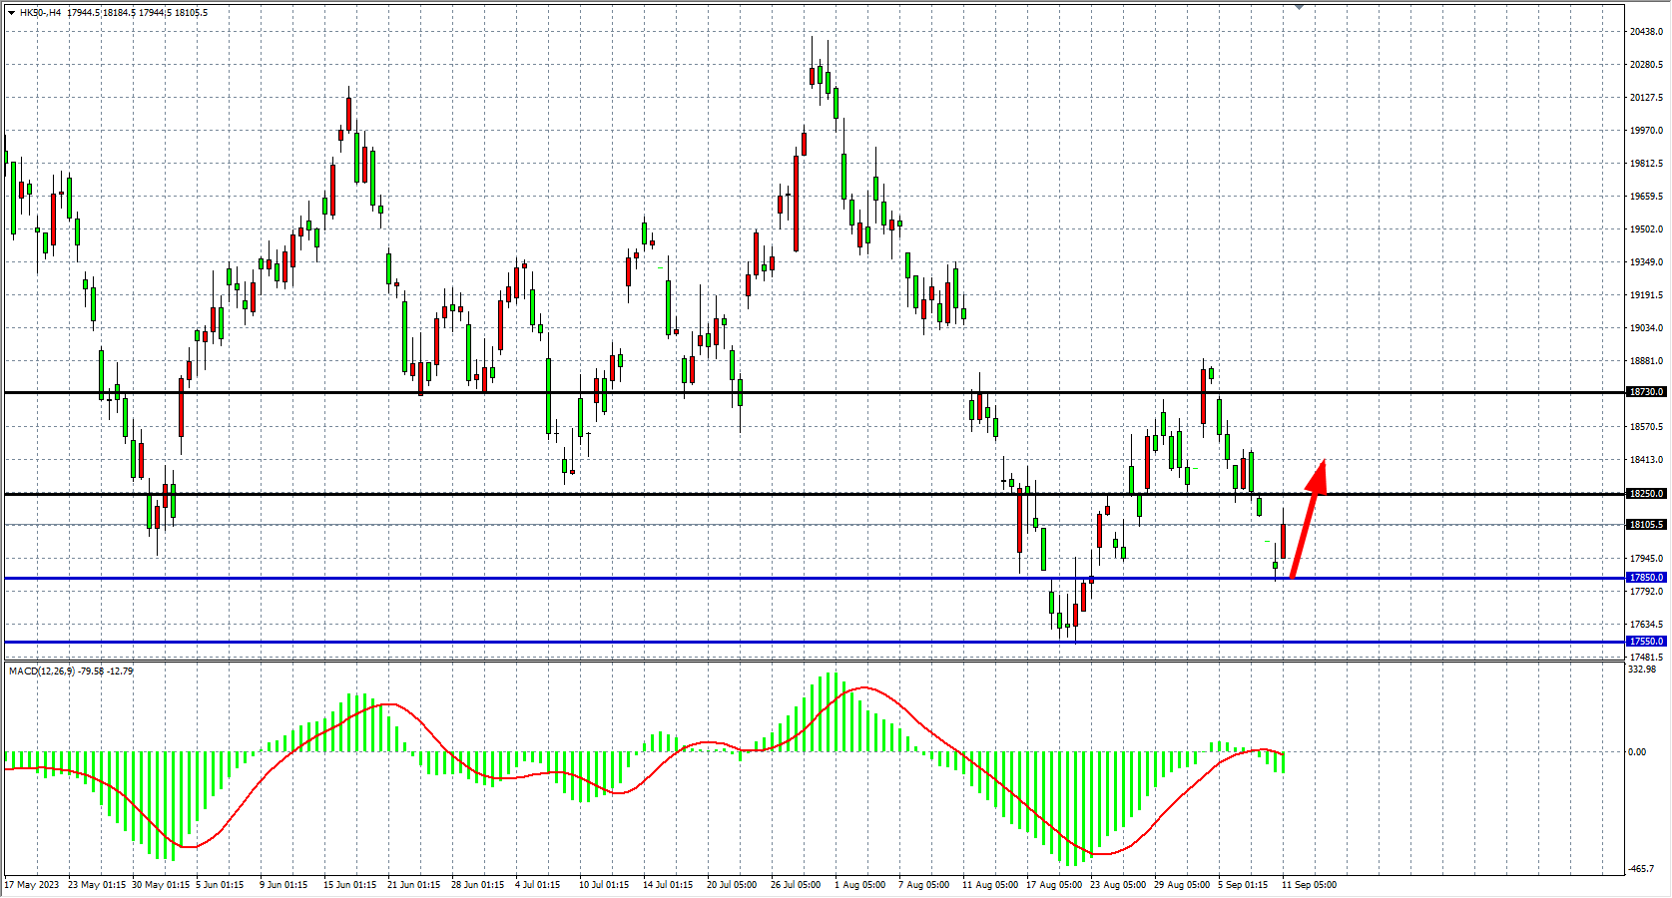Viewport: 1672px width, 898px height.
Task: Select the blue 17850.0 level tag
Action: coord(1646,578)
